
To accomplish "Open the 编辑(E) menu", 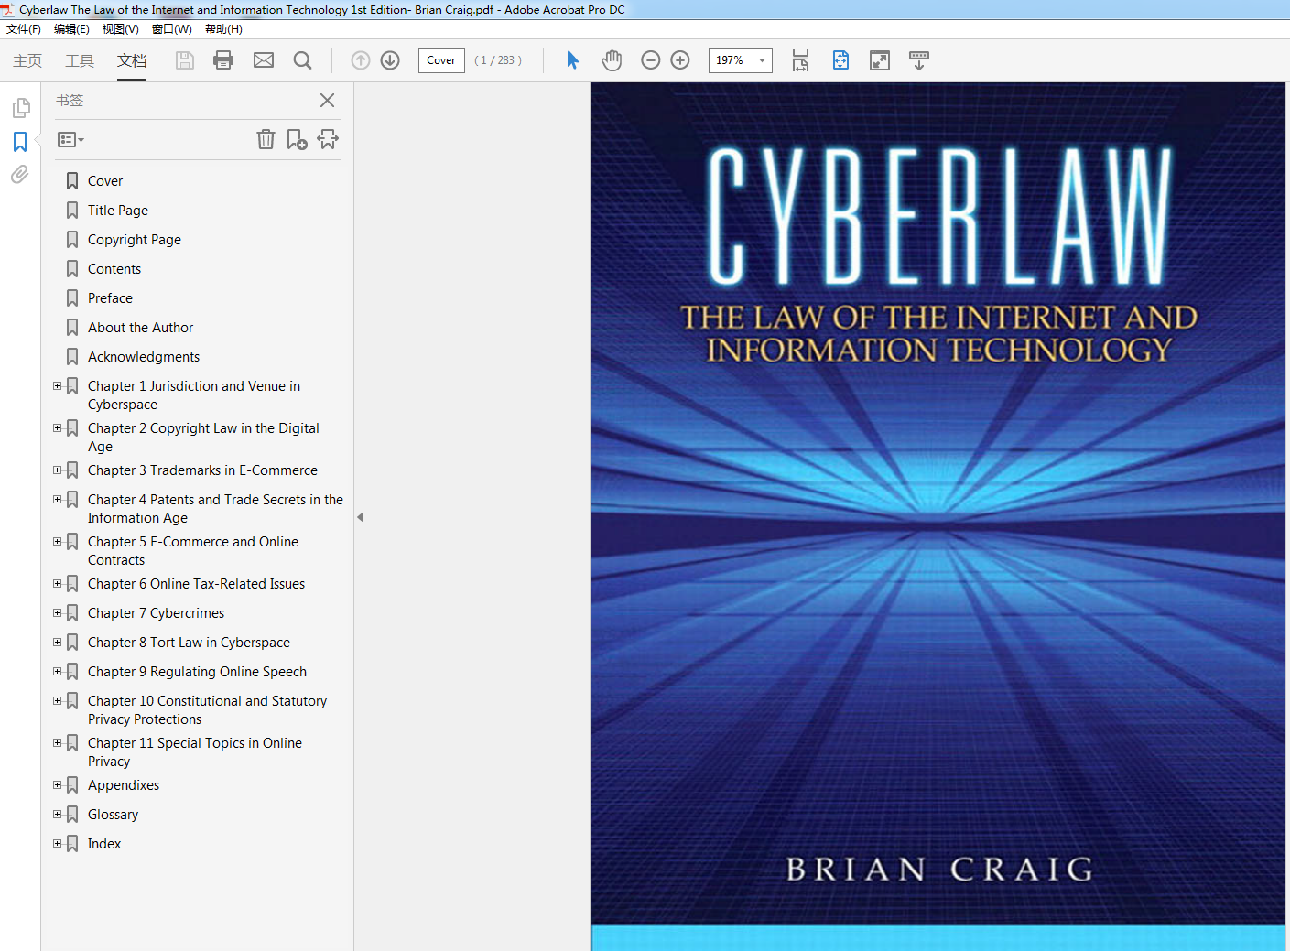I will click(x=71, y=29).
